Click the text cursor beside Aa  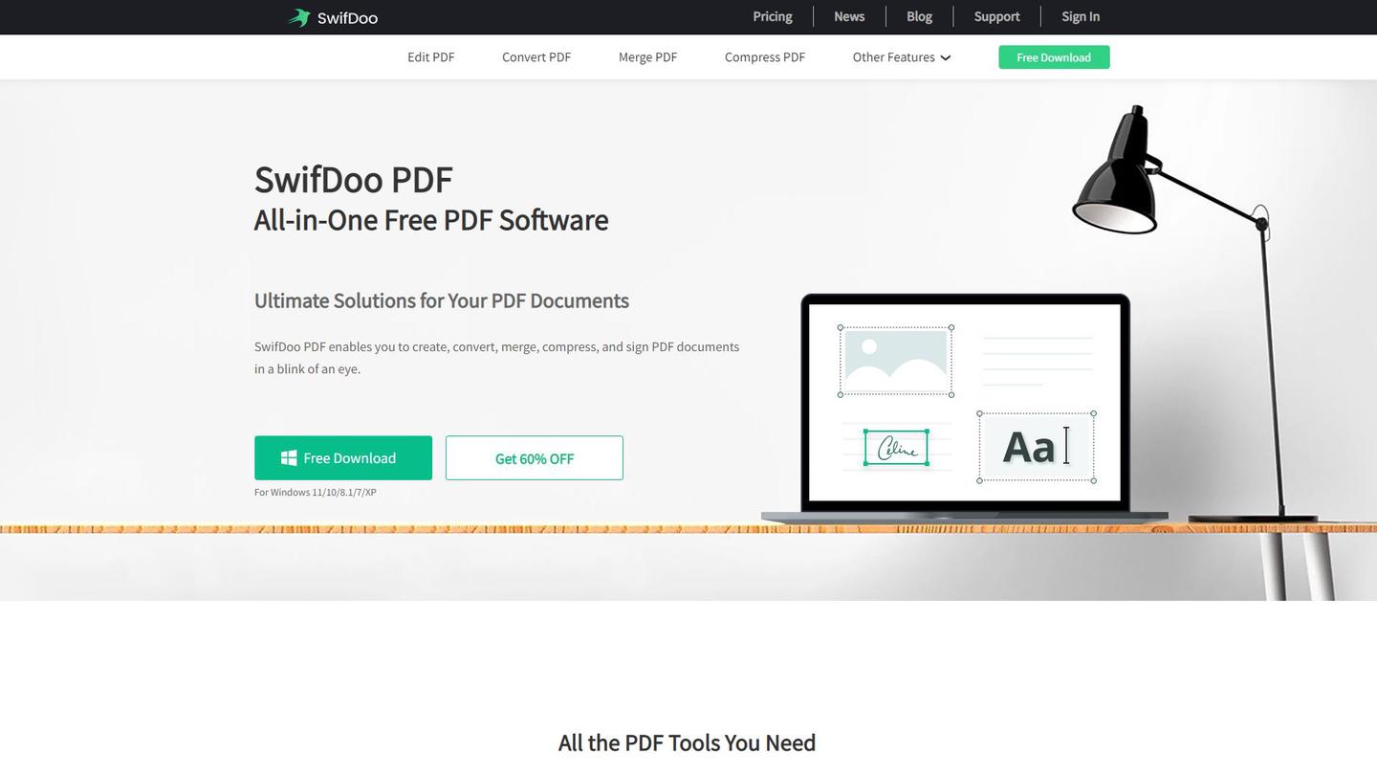point(1065,445)
